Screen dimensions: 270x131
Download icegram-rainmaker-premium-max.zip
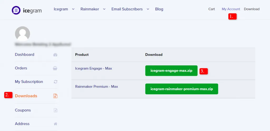pos(182,89)
